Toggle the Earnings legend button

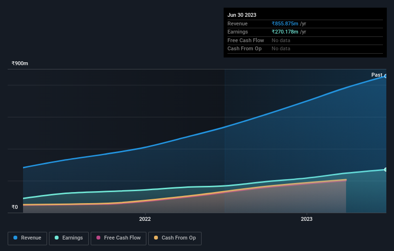coord(69,238)
